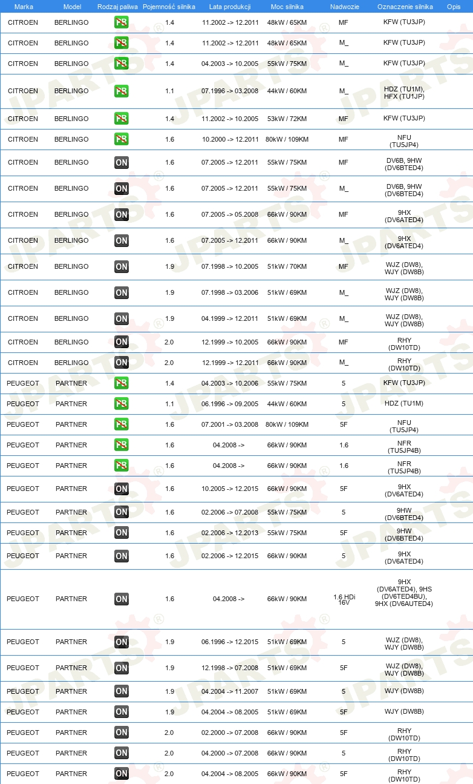Click ON icon in Berlingo 04.1999 -> 12.2011 row
Image resolution: width=473 pixels, height=784 pixels.
pyautogui.click(x=122, y=318)
